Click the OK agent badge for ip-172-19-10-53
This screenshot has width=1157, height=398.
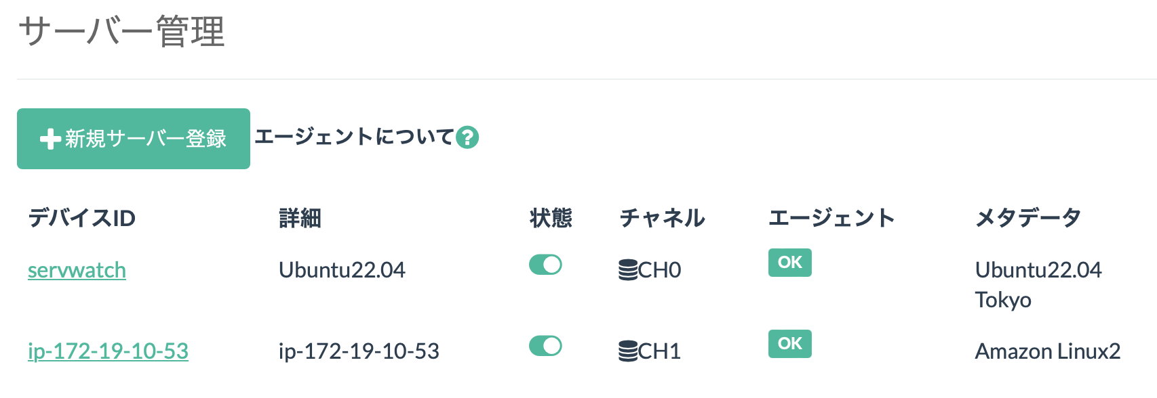click(790, 344)
